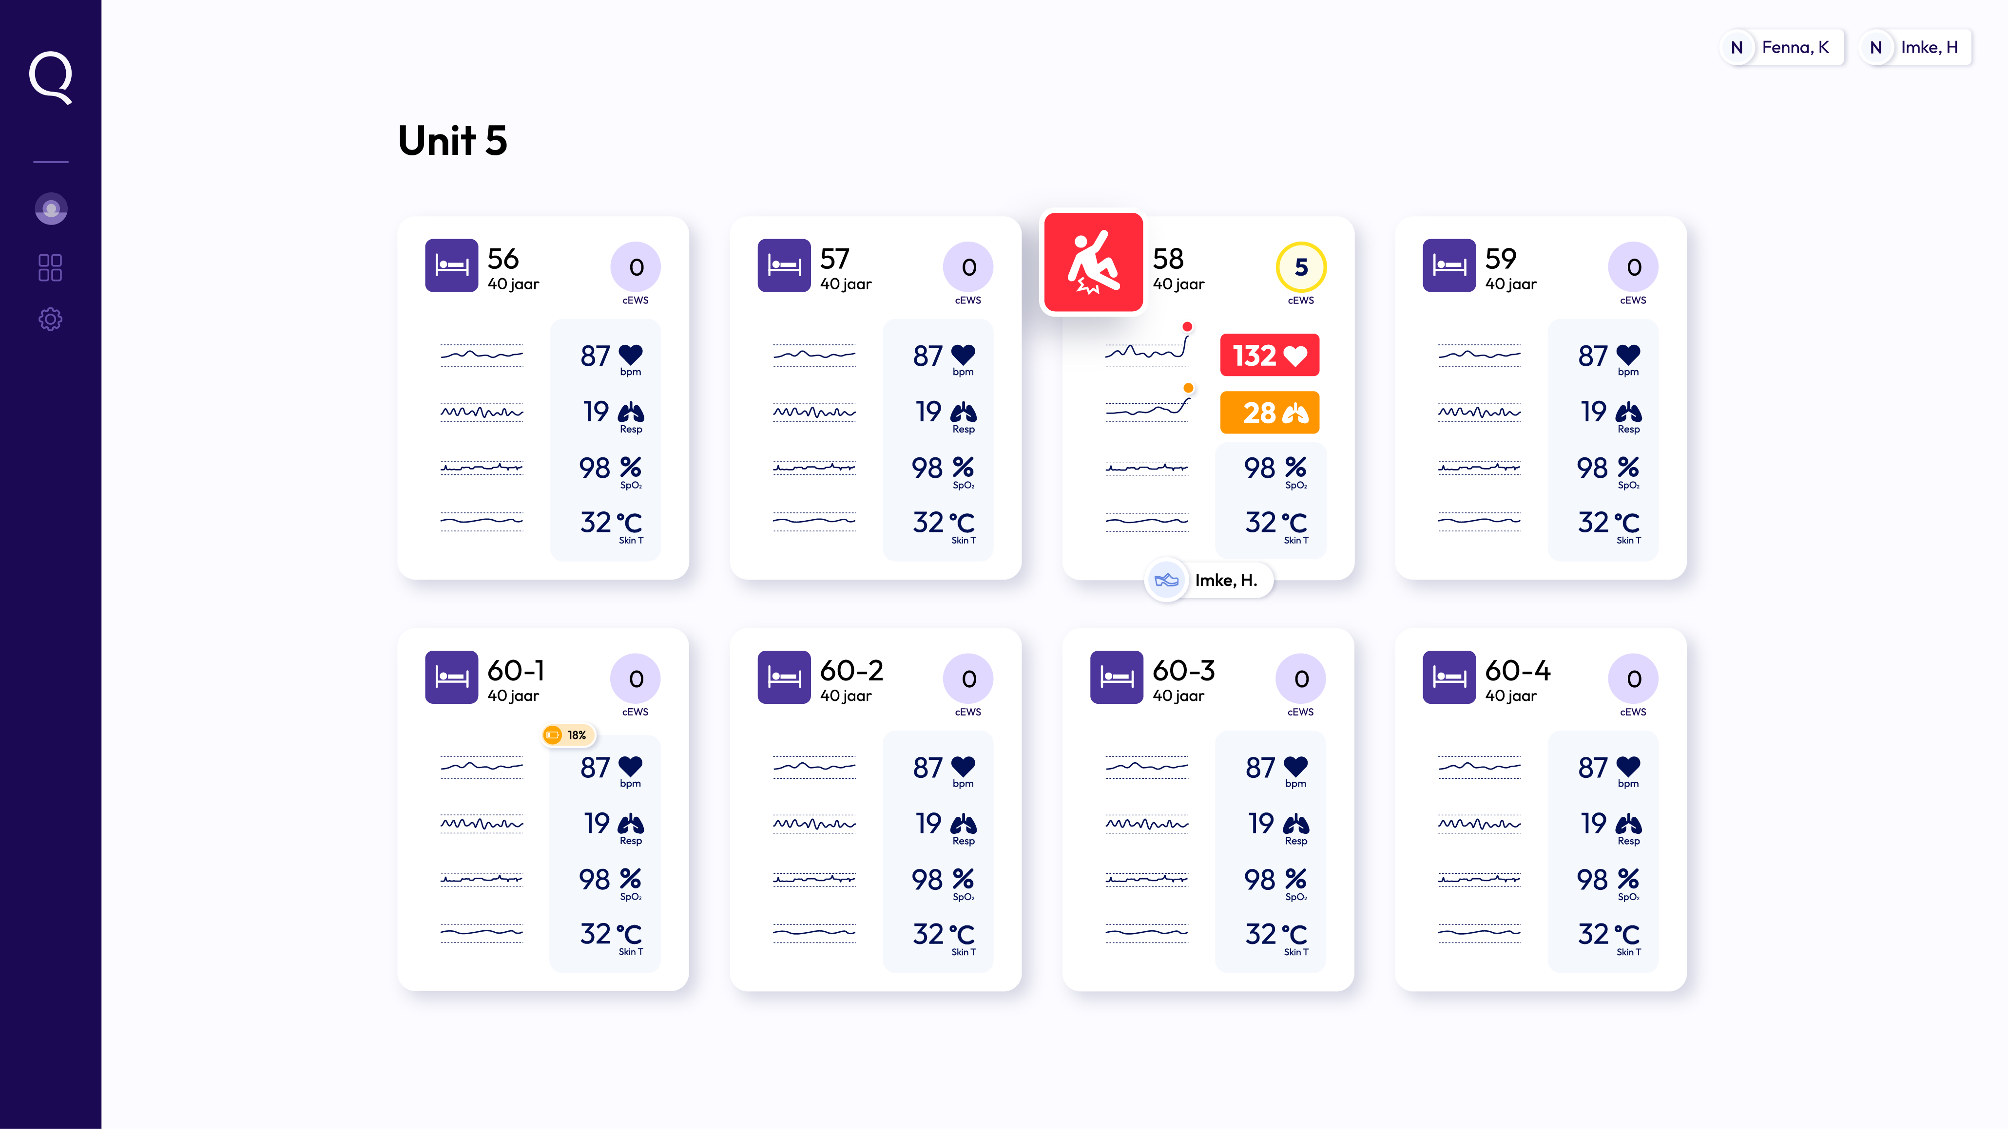Click bed icon for patient 56

pos(451,266)
